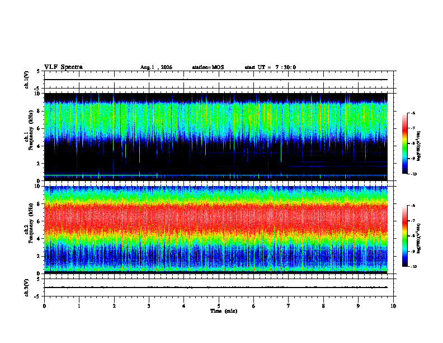
Task: Click the "-7" label on ch.1 colorbar
Action: (413, 128)
